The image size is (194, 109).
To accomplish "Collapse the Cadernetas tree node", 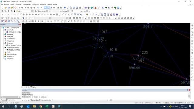I will [3, 30].
